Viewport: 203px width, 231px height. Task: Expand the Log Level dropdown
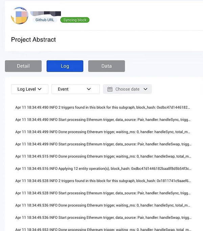(29, 89)
